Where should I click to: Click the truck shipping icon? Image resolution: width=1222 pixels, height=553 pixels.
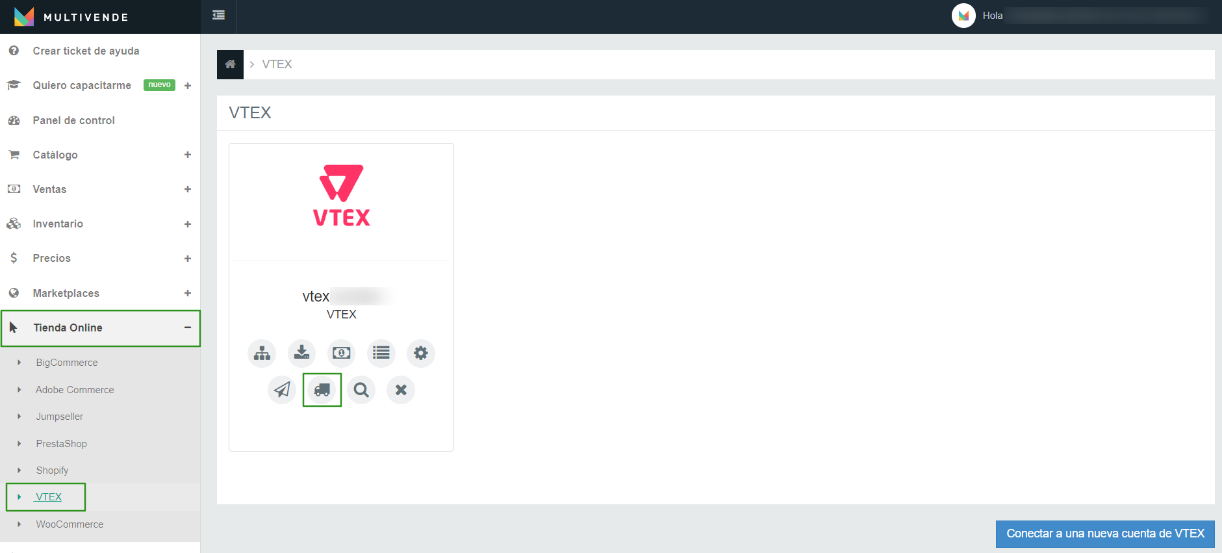322,390
